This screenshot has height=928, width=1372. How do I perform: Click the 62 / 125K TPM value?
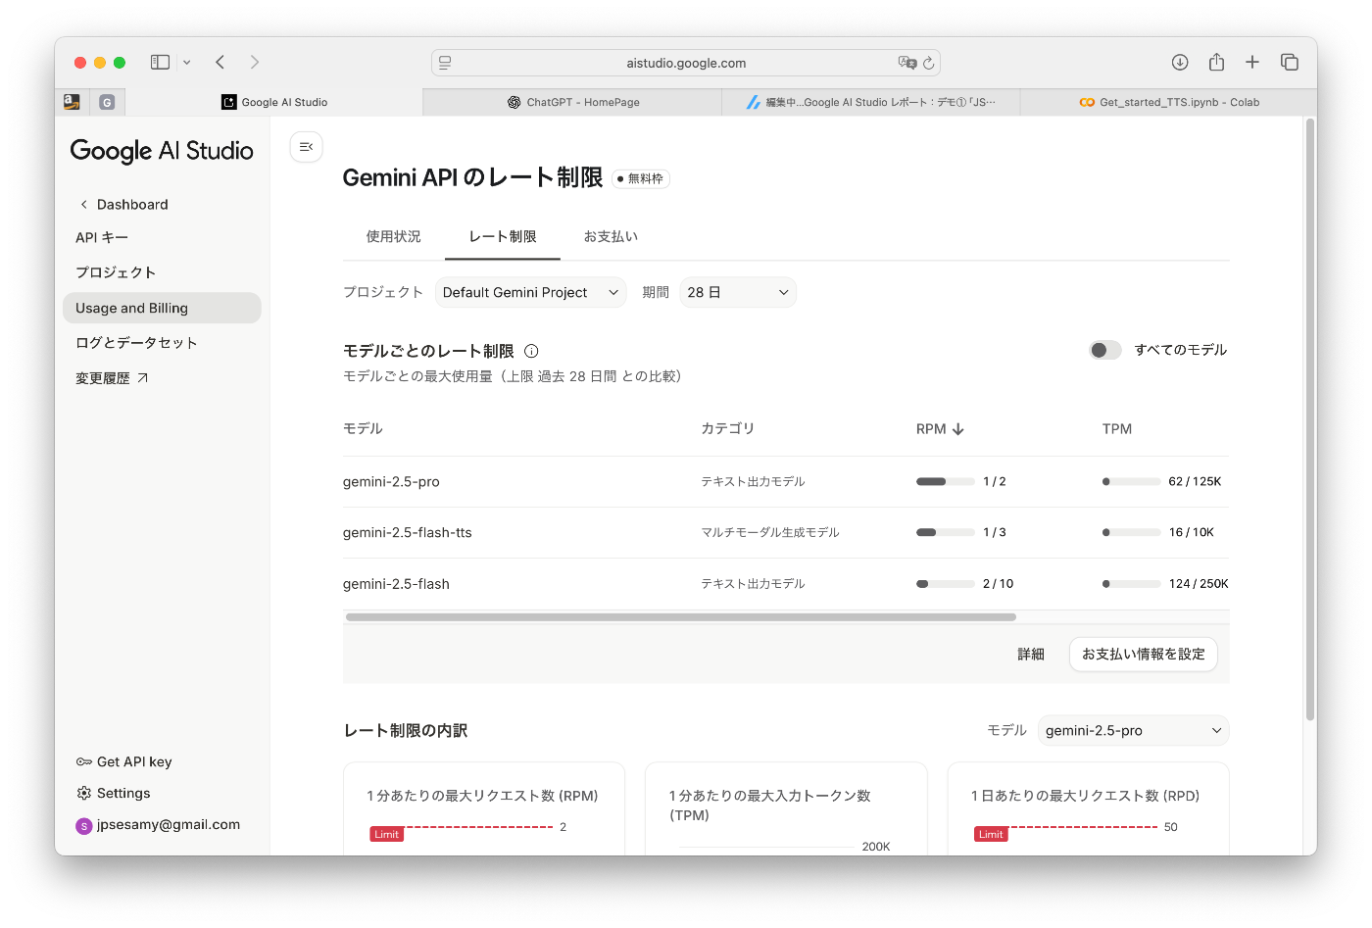pyautogui.click(x=1195, y=482)
